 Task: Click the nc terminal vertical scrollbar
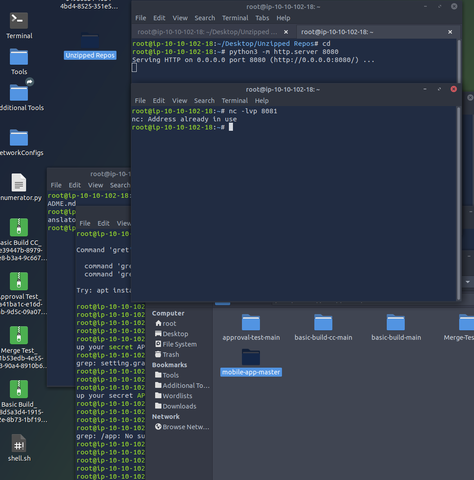pyautogui.click(x=459, y=203)
